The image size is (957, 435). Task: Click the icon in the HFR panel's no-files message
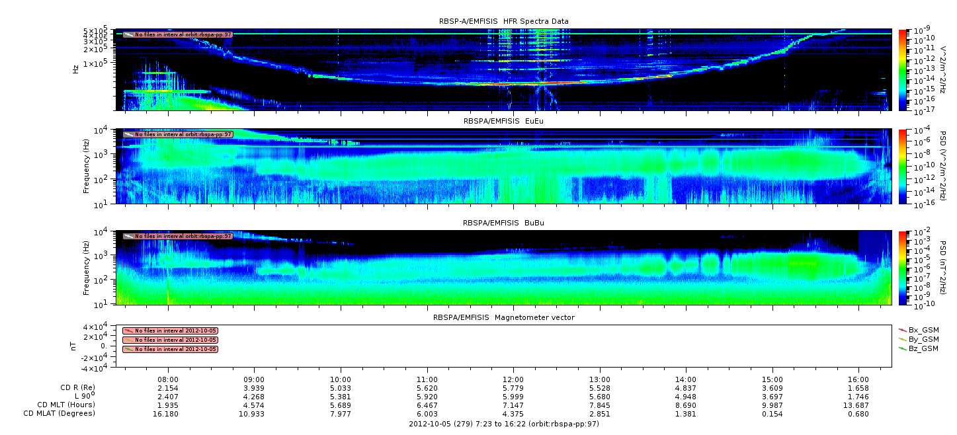point(128,34)
